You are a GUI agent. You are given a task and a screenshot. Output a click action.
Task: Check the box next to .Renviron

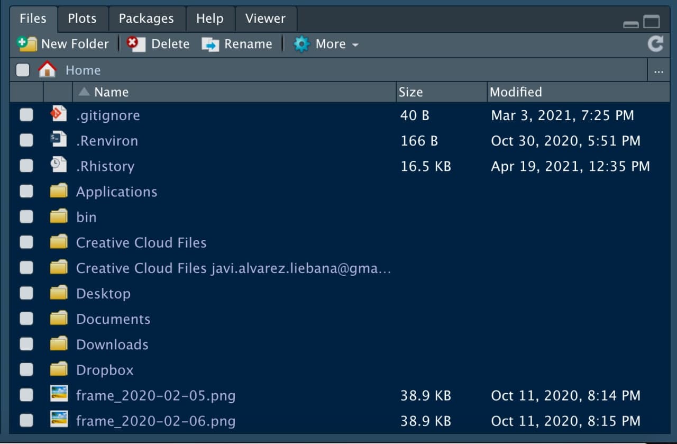26,140
